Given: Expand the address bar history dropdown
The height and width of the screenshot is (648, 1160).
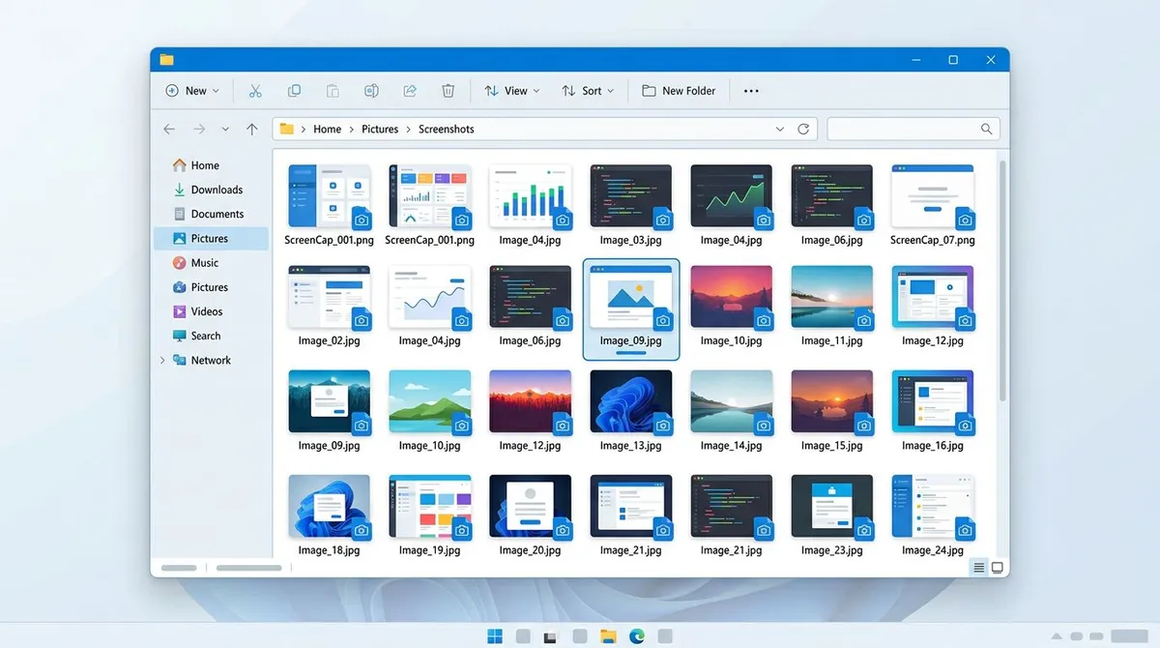Looking at the screenshot, I should 780,129.
